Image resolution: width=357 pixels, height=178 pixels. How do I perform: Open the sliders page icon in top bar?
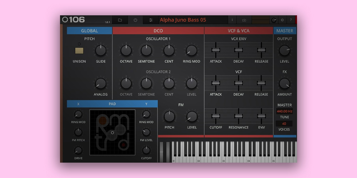point(151,20)
